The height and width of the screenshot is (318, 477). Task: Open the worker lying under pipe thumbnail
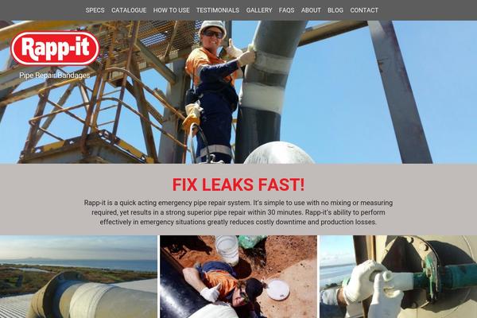coord(238,277)
